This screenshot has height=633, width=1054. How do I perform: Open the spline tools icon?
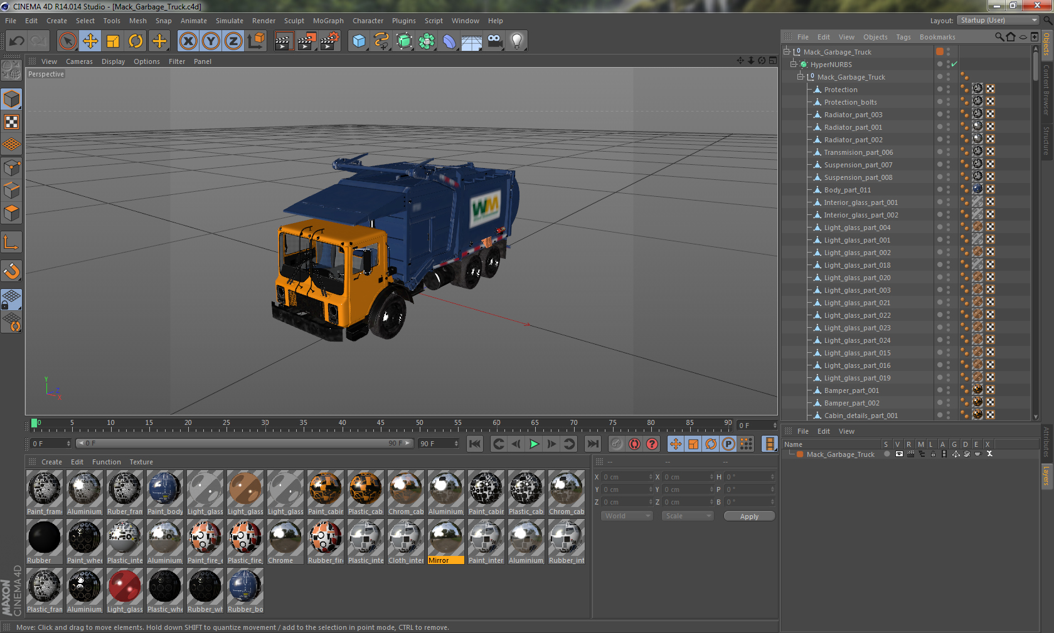click(381, 41)
